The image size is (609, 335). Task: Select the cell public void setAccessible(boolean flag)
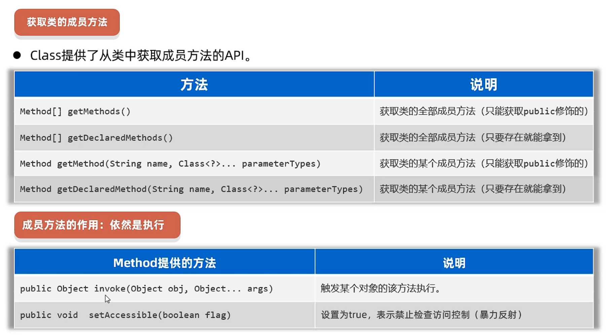pos(165,315)
